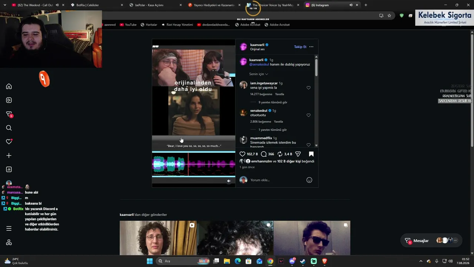Expand '9 yanıtın tümünü gör' replies
Screen dimensions: 474x267
click(273, 102)
